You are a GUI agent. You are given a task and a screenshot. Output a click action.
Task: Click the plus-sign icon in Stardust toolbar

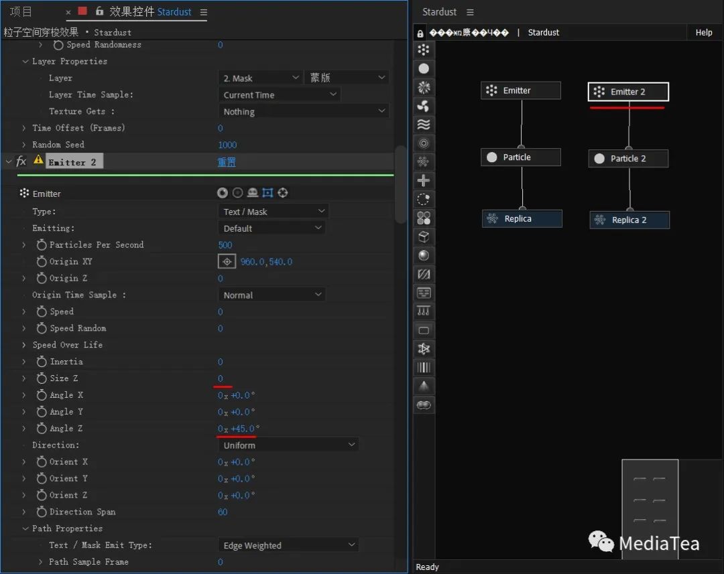point(424,180)
